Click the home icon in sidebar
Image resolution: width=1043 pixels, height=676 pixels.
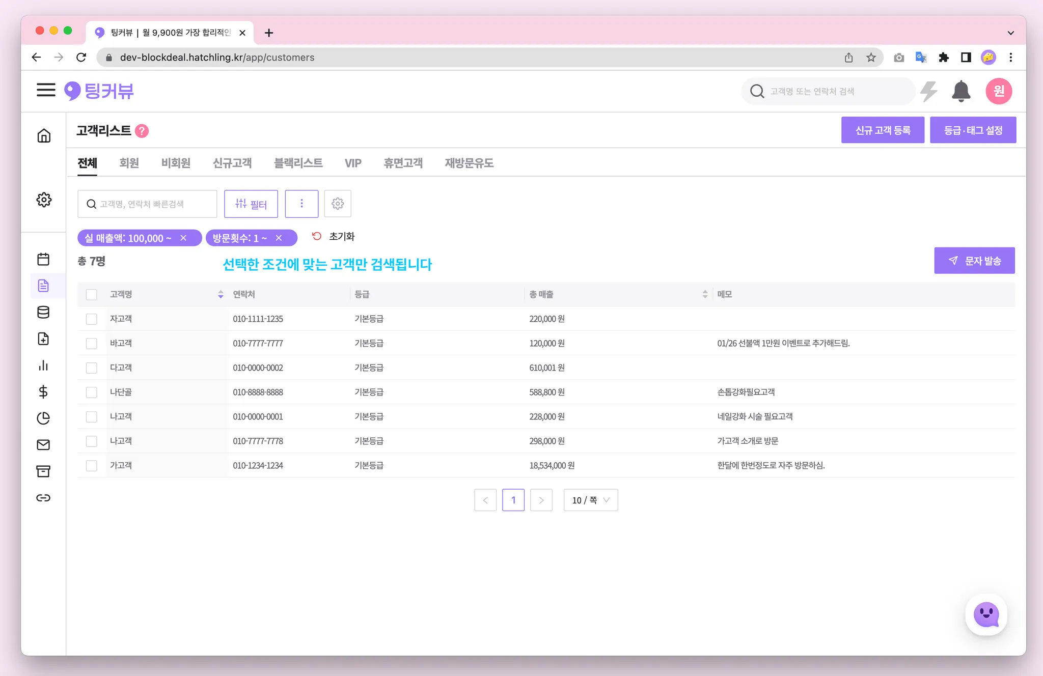pyautogui.click(x=44, y=135)
